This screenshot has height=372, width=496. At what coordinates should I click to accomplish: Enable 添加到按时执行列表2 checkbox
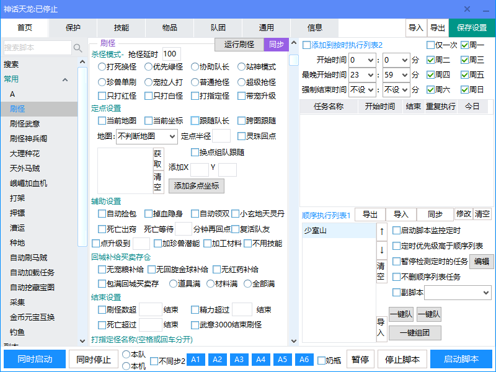[343, 45]
